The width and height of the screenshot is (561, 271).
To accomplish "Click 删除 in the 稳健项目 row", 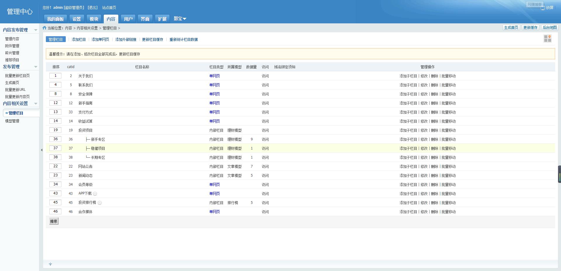I will [434, 148].
